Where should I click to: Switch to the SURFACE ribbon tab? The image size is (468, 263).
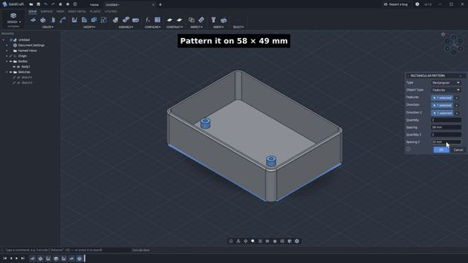point(47,12)
